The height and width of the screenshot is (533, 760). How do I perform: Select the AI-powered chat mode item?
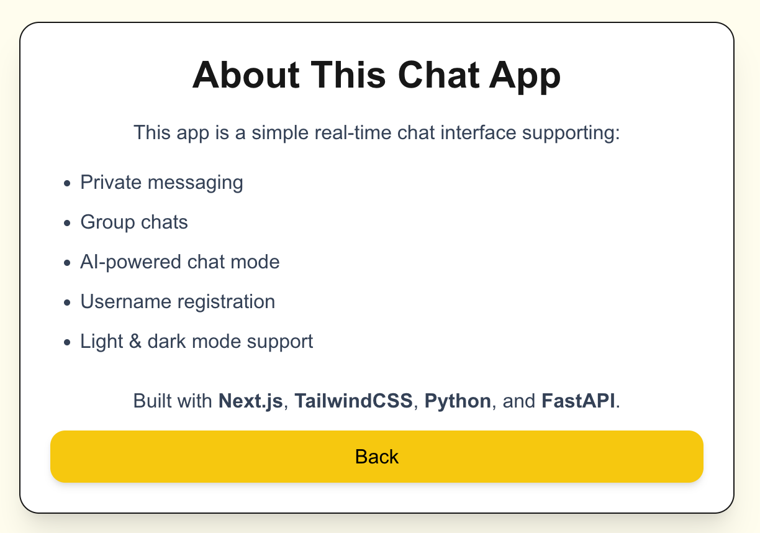[x=180, y=262]
